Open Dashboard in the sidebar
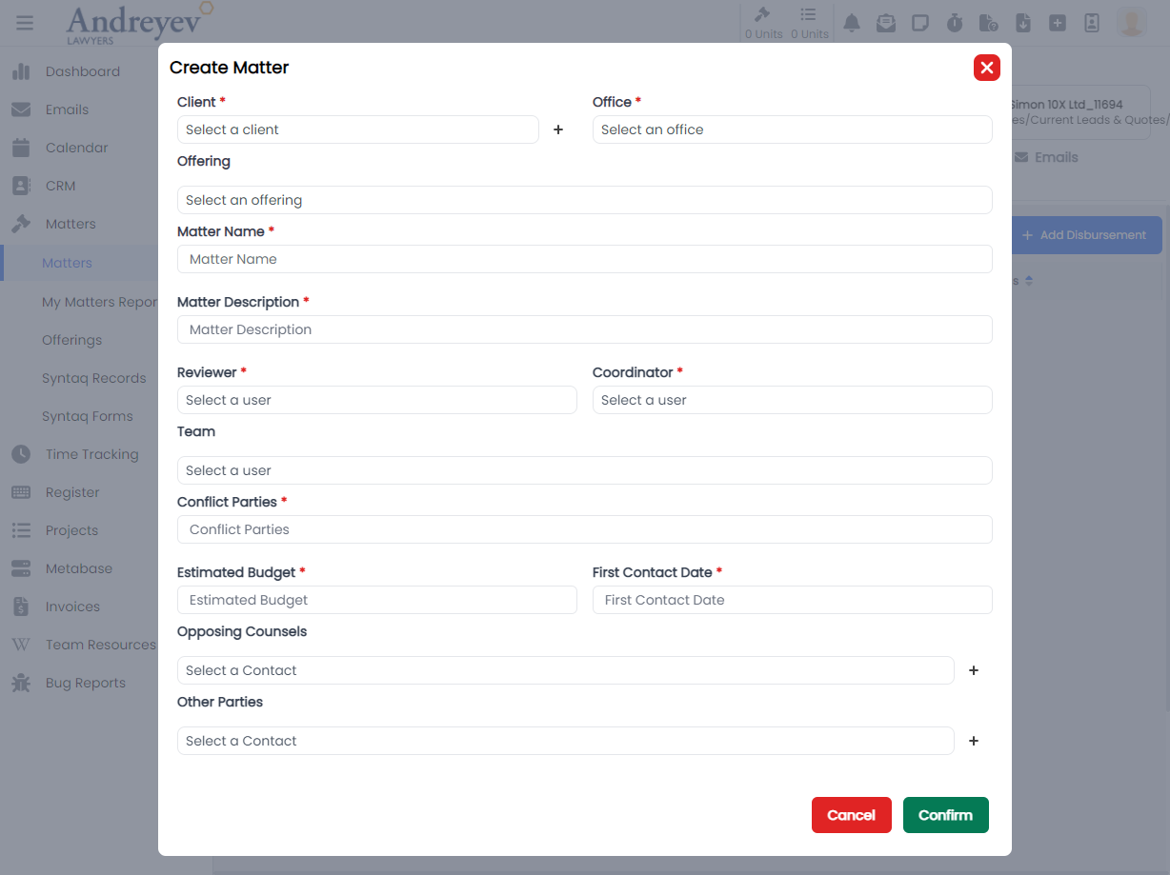 82,71
